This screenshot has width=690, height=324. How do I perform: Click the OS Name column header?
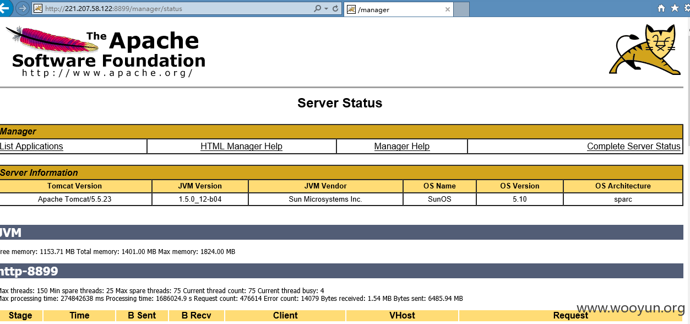[x=439, y=186]
